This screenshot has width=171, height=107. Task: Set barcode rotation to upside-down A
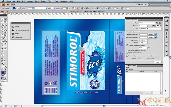click(x=158, y=26)
